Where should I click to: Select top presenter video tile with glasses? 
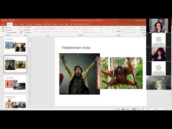[x=159, y=25]
